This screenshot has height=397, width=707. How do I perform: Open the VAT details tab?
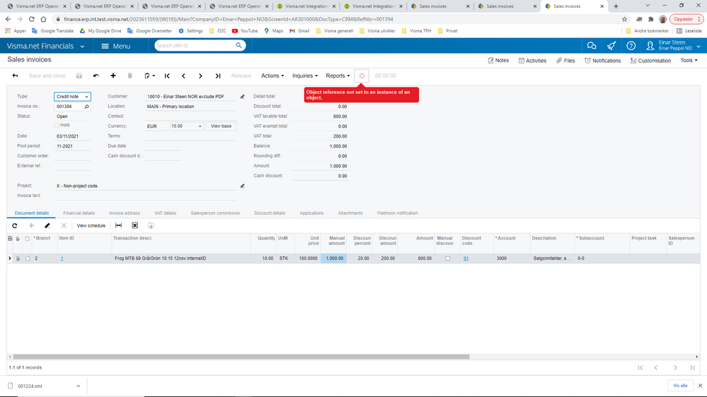coord(166,213)
